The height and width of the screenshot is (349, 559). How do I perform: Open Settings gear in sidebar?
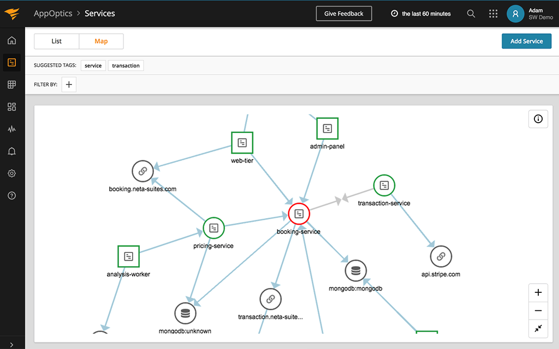coord(12,173)
